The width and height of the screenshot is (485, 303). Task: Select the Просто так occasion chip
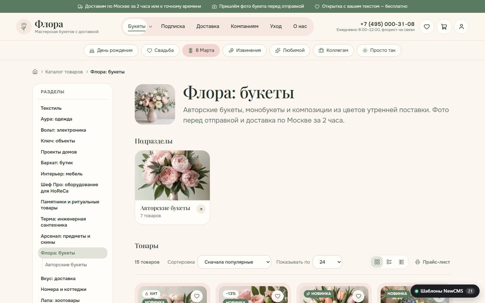tap(379, 50)
